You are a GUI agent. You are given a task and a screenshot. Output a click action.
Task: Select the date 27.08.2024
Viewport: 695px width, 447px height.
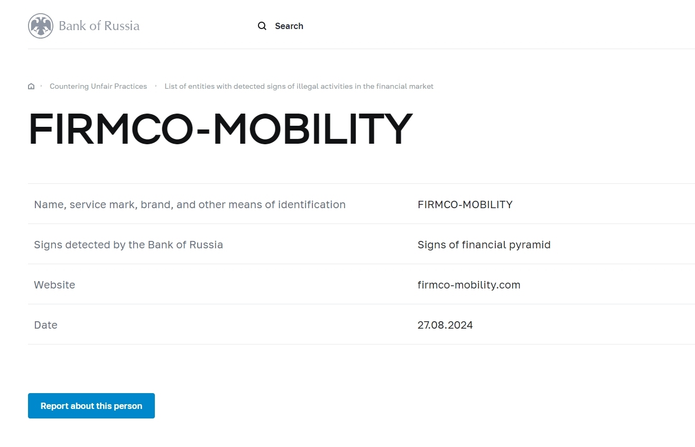click(x=445, y=325)
